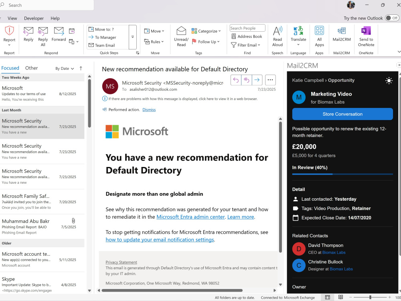
Task: Click Reply All in the ribbon
Action: click(43, 37)
